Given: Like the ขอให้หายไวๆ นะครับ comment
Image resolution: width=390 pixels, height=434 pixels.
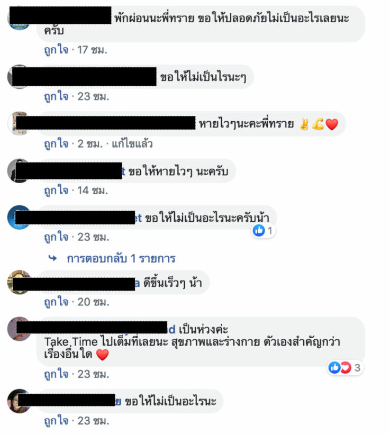Looking at the screenshot, I should (x=56, y=191).
